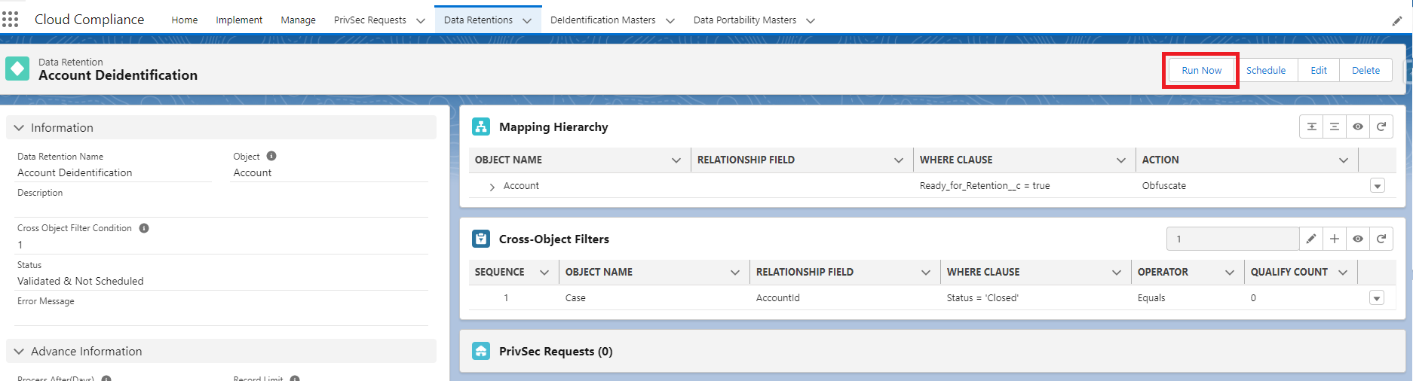Open Data Retentions tab dropdown arrow

[x=527, y=21]
